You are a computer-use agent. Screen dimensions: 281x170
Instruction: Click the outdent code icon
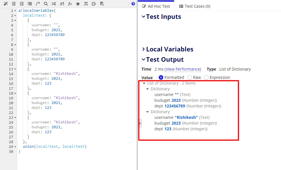[14, 4]
